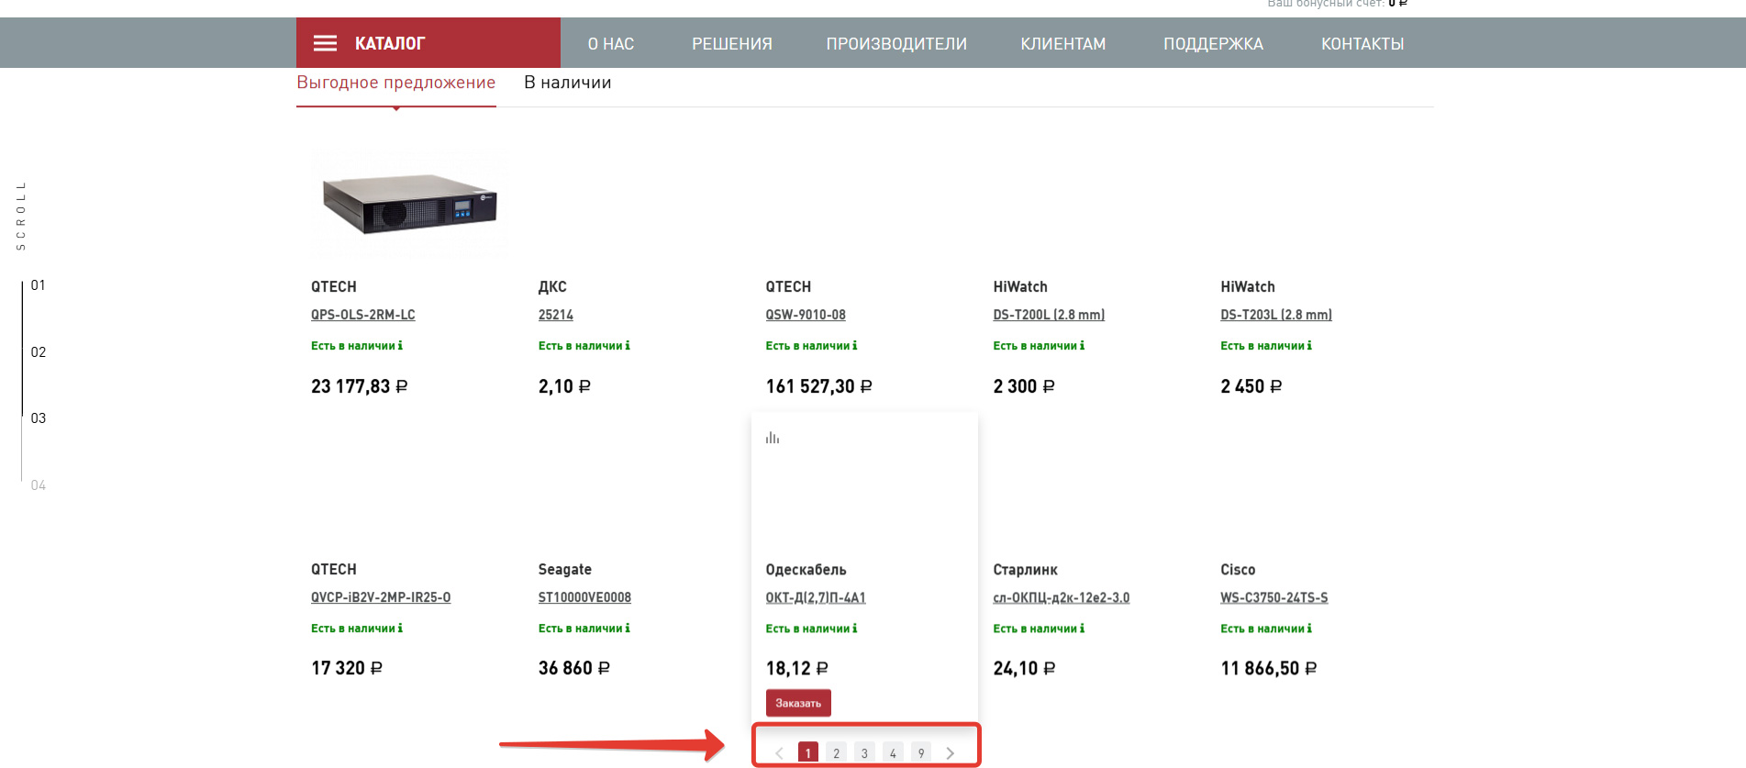Viewport: 1746px width, 768px height.
Task: Click the Seagate brand name
Action: pyautogui.click(x=565, y=570)
